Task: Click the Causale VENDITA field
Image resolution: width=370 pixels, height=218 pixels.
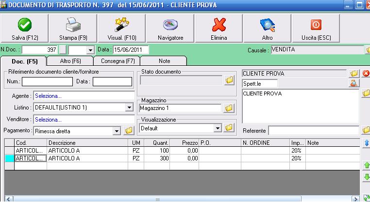Action: pos(318,49)
